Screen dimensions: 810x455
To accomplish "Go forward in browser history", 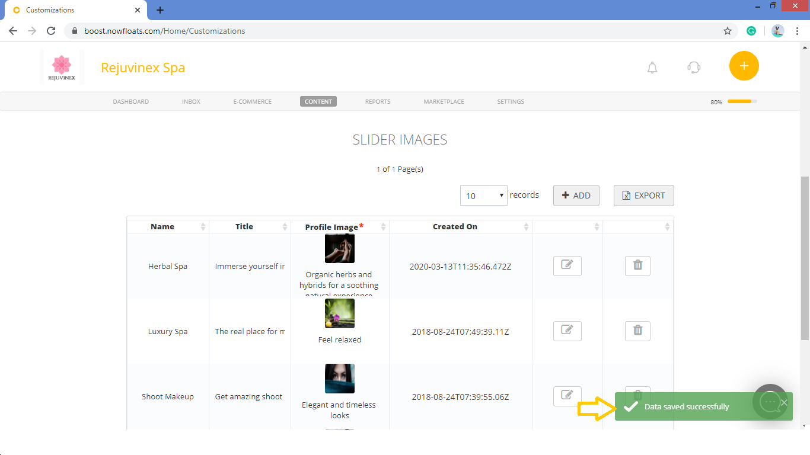I will click(x=32, y=31).
